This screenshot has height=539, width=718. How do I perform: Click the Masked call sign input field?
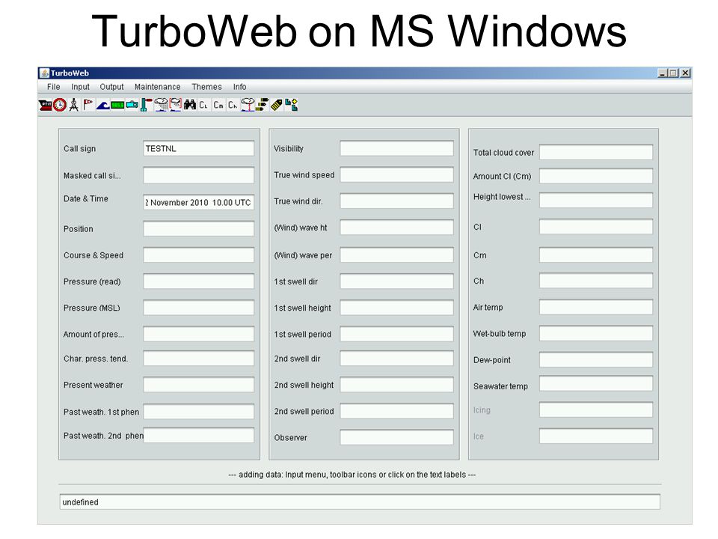(199, 175)
